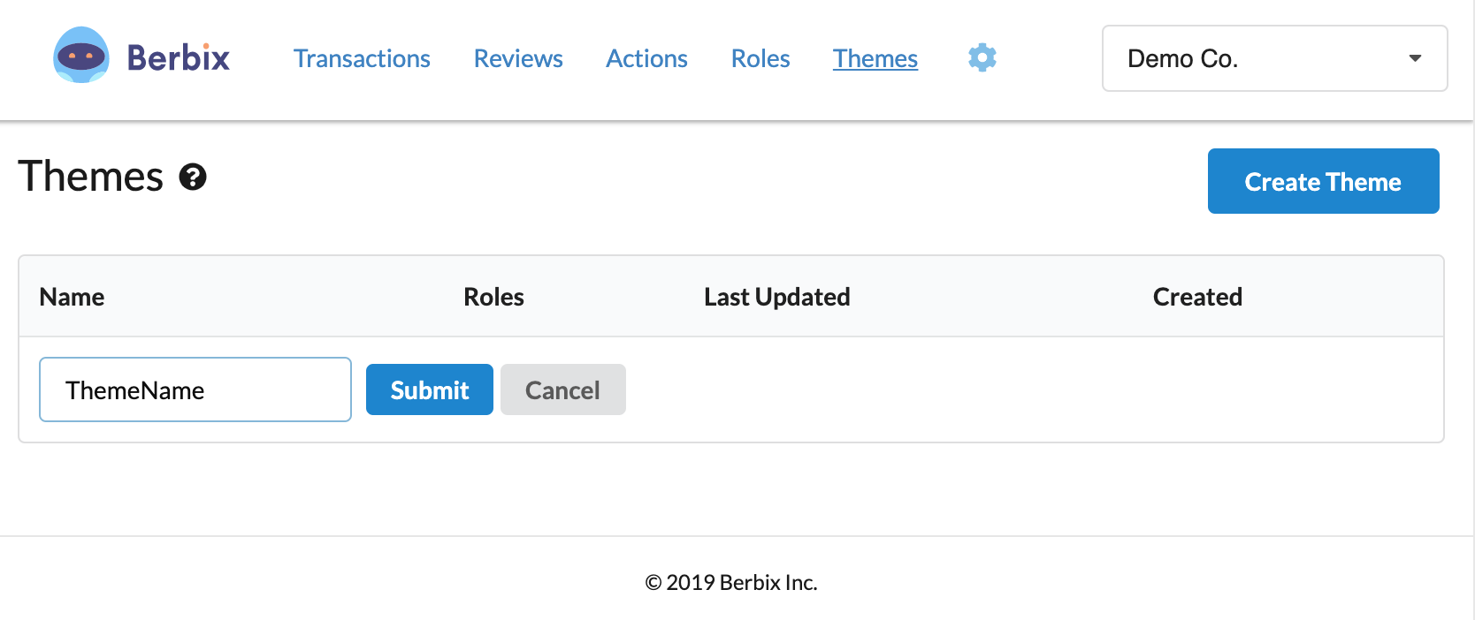This screenshot has width=1475, height=620.
Task: Click the 2019 Berbix Inc. footer text
Action: [x=731, y=583]
